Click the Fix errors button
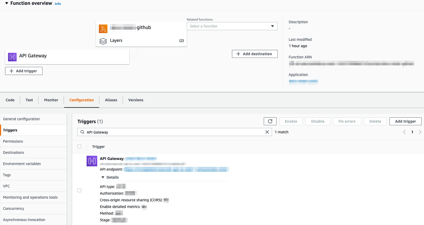Image resolution: width=424 pixels, height=225 pixels. (347, 121)
